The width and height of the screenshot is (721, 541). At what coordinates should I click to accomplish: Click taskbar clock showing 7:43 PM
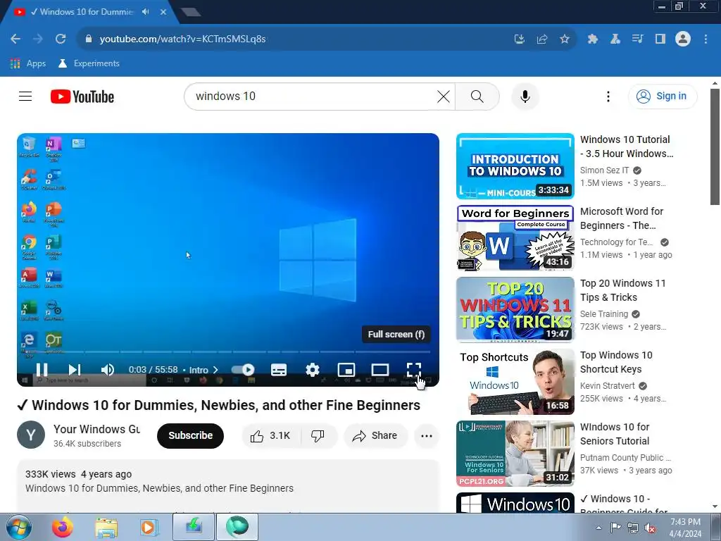685,528
